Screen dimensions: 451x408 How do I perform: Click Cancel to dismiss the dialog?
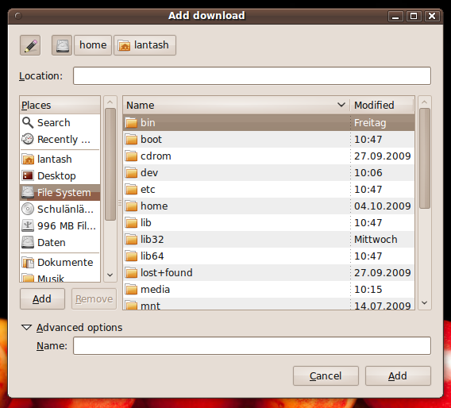326,375
